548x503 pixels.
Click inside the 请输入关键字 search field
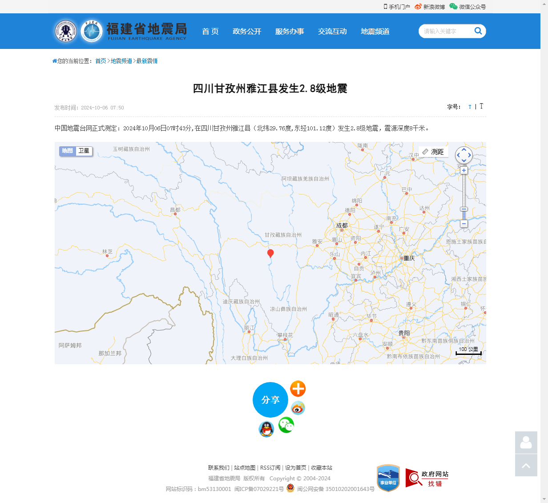tap(445, 31)
